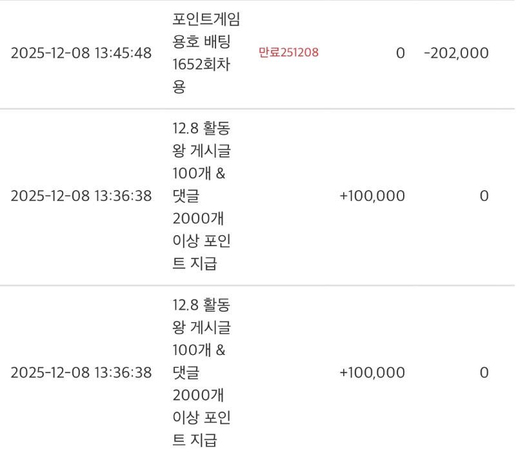Click the lower +100,000 points amount

tap(372, 372)
